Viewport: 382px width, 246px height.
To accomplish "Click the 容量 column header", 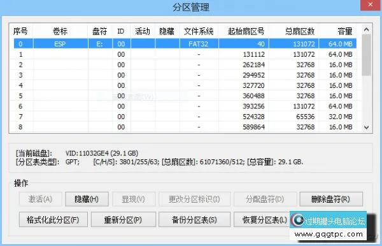I will click(x=337, y=31).
